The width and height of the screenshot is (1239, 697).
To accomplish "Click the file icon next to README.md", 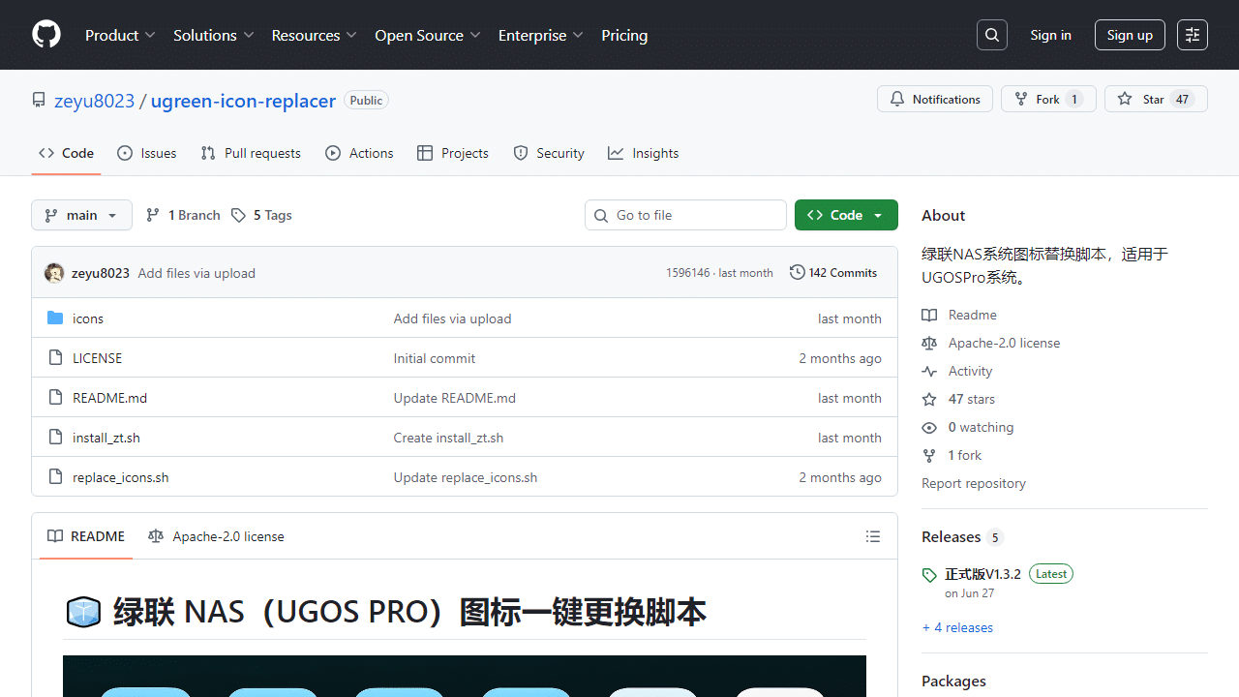I will [55, 398].
